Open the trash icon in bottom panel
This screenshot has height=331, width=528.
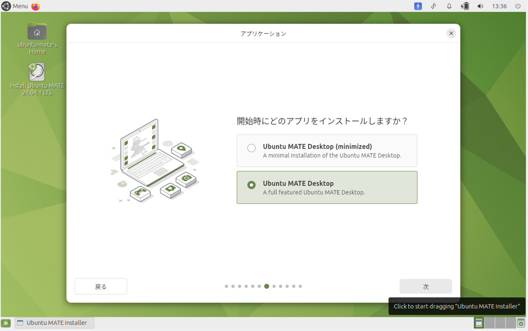tap(521, 324)
